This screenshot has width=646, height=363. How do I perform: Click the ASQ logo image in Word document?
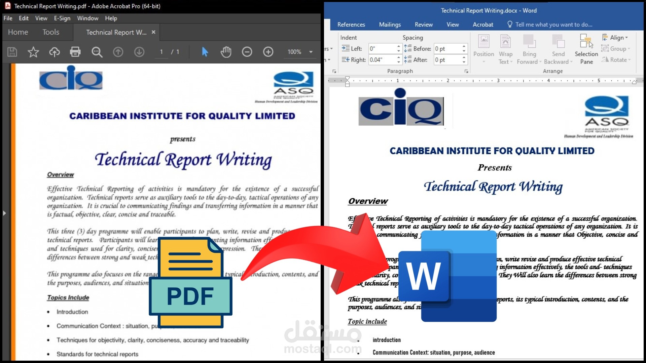tap(607, 114)
